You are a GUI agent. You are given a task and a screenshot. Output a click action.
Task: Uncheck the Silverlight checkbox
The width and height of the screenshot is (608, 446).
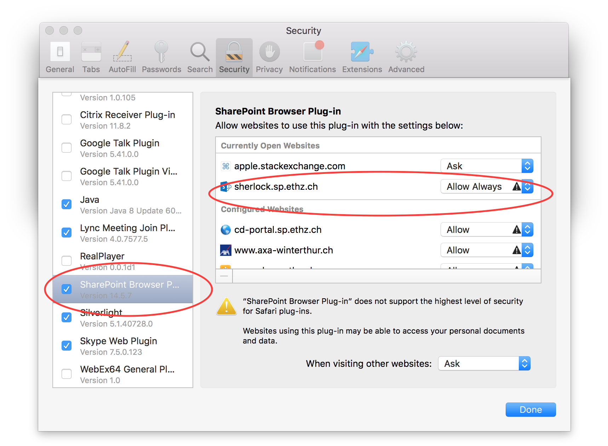(x=67, y=317)
